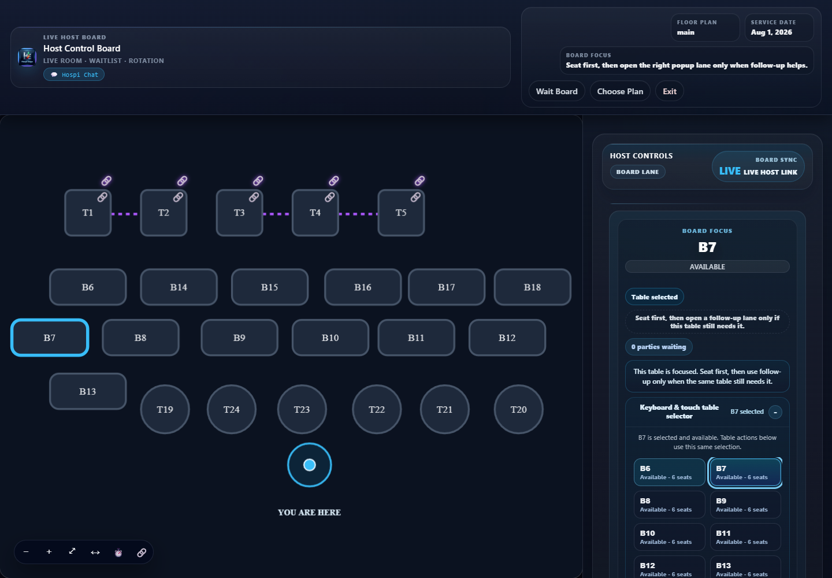Click the Choose Plan button
Image resolution: width=832 pixels, height=578 pixels.
[620, 91]
